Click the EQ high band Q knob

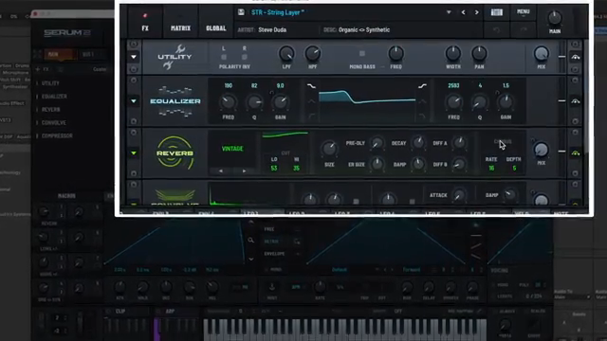(480, 102)
